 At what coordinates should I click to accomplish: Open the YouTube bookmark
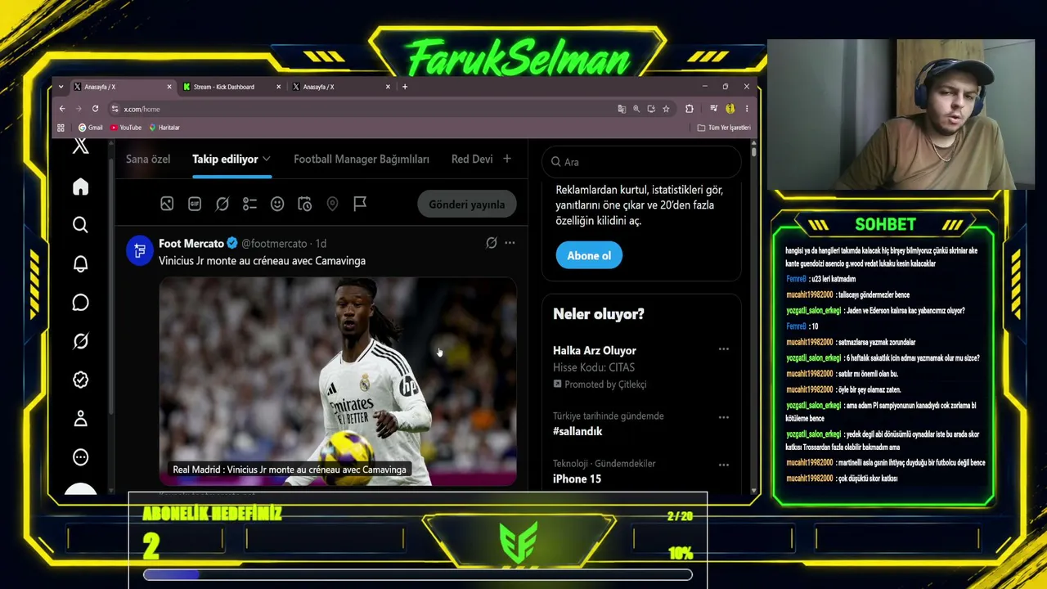tap(126, 128)
